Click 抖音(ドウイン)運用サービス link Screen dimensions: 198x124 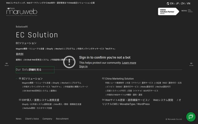coord(140,83)
